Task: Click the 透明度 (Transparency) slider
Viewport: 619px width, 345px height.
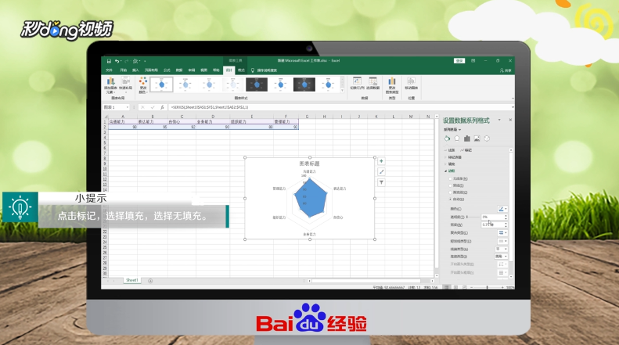Action: [473, 217]
